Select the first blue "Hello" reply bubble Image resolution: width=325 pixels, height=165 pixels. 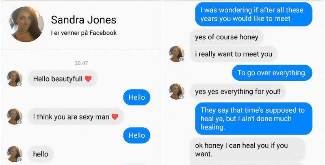[137, 97]
